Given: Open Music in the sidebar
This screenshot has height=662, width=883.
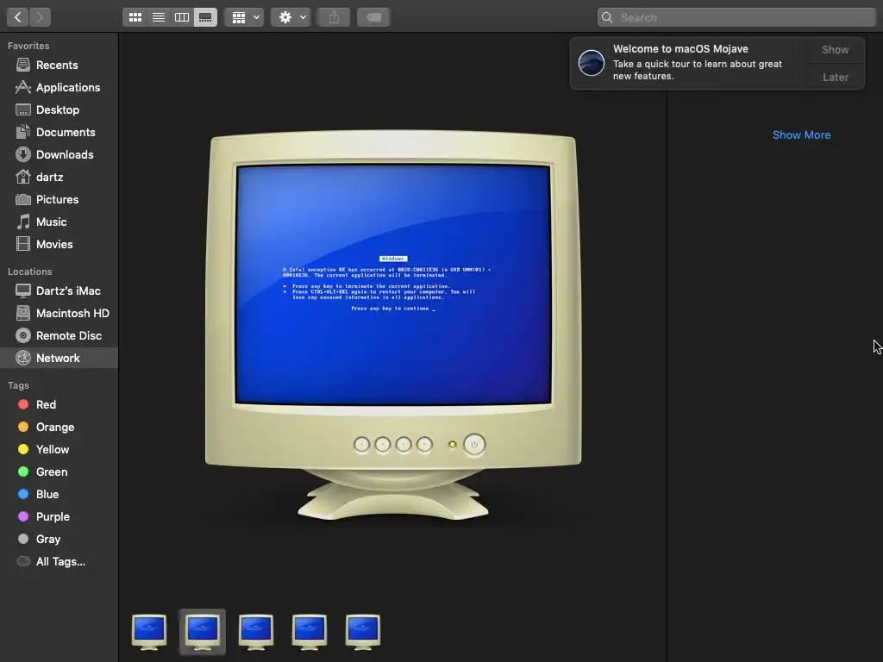Looking at the screenshot, I should (59, 222).
